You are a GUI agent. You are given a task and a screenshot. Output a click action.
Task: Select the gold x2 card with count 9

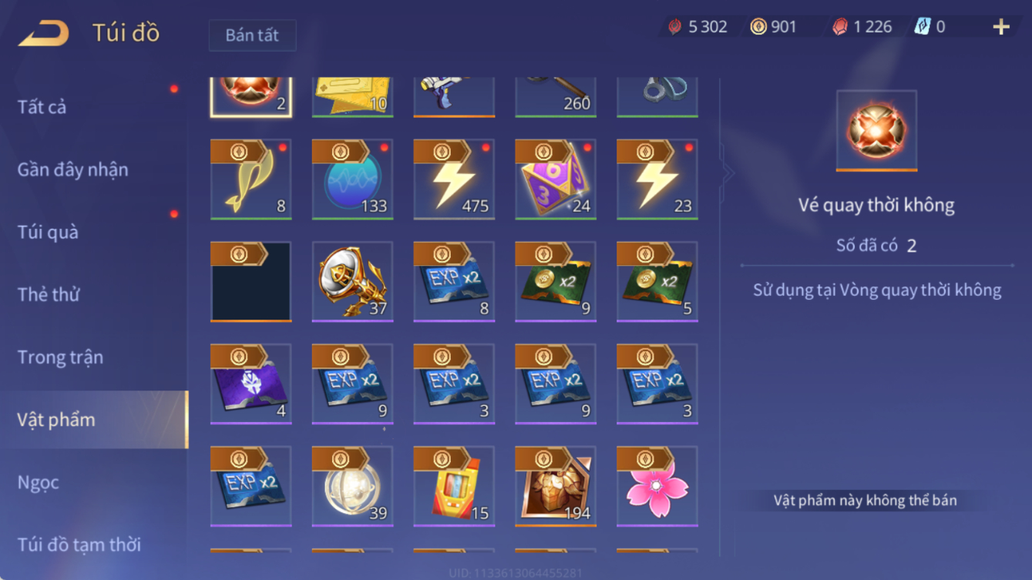tap(556, 282)
